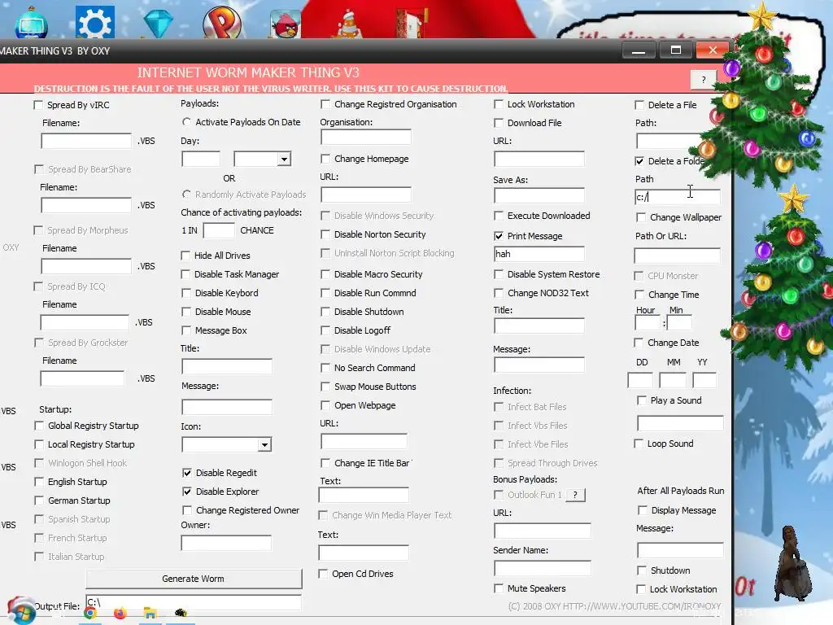Enable Spread By vIRC checkbox
The image size is (833, 625).
38,105
